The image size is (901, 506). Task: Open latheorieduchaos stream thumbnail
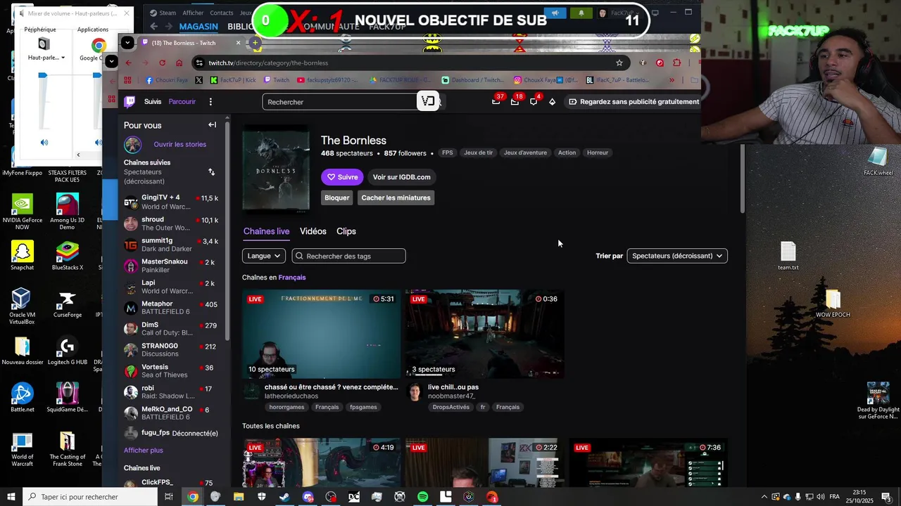click(x=321, y=334)
